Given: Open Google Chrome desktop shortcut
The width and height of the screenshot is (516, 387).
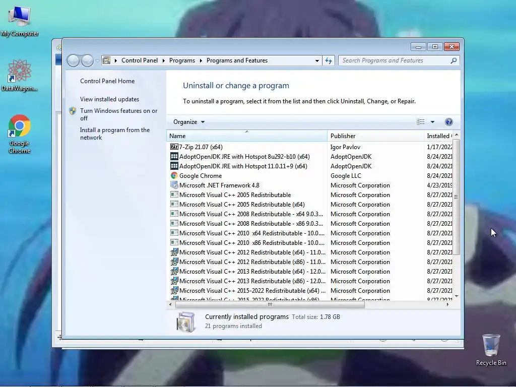Looking at the screenshot, I should coord(20,134).
